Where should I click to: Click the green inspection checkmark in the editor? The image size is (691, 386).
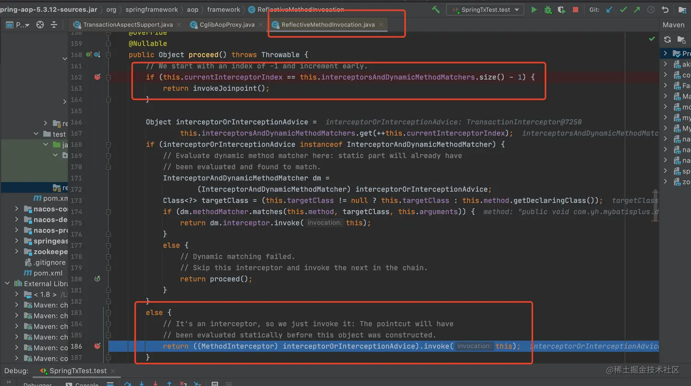coord(652,39)
